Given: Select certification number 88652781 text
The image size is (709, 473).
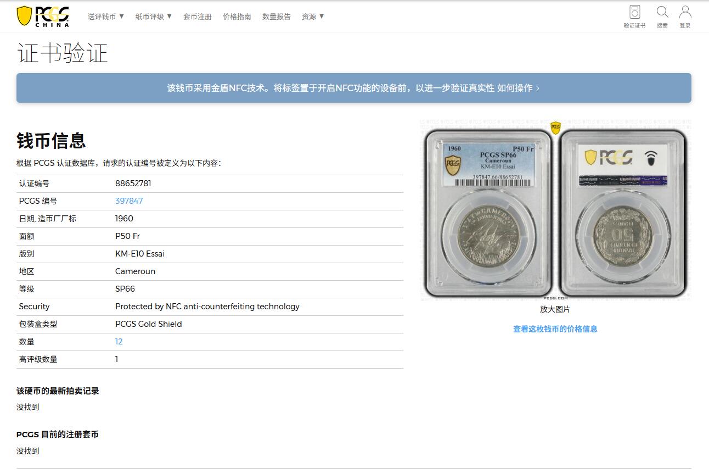Looking at the screenshot, I should [x=133, y=183].
